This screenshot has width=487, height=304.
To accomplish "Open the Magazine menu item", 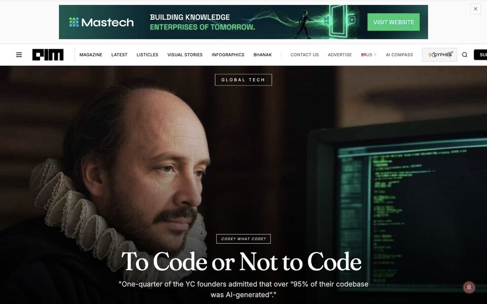I will pos(91,55).
